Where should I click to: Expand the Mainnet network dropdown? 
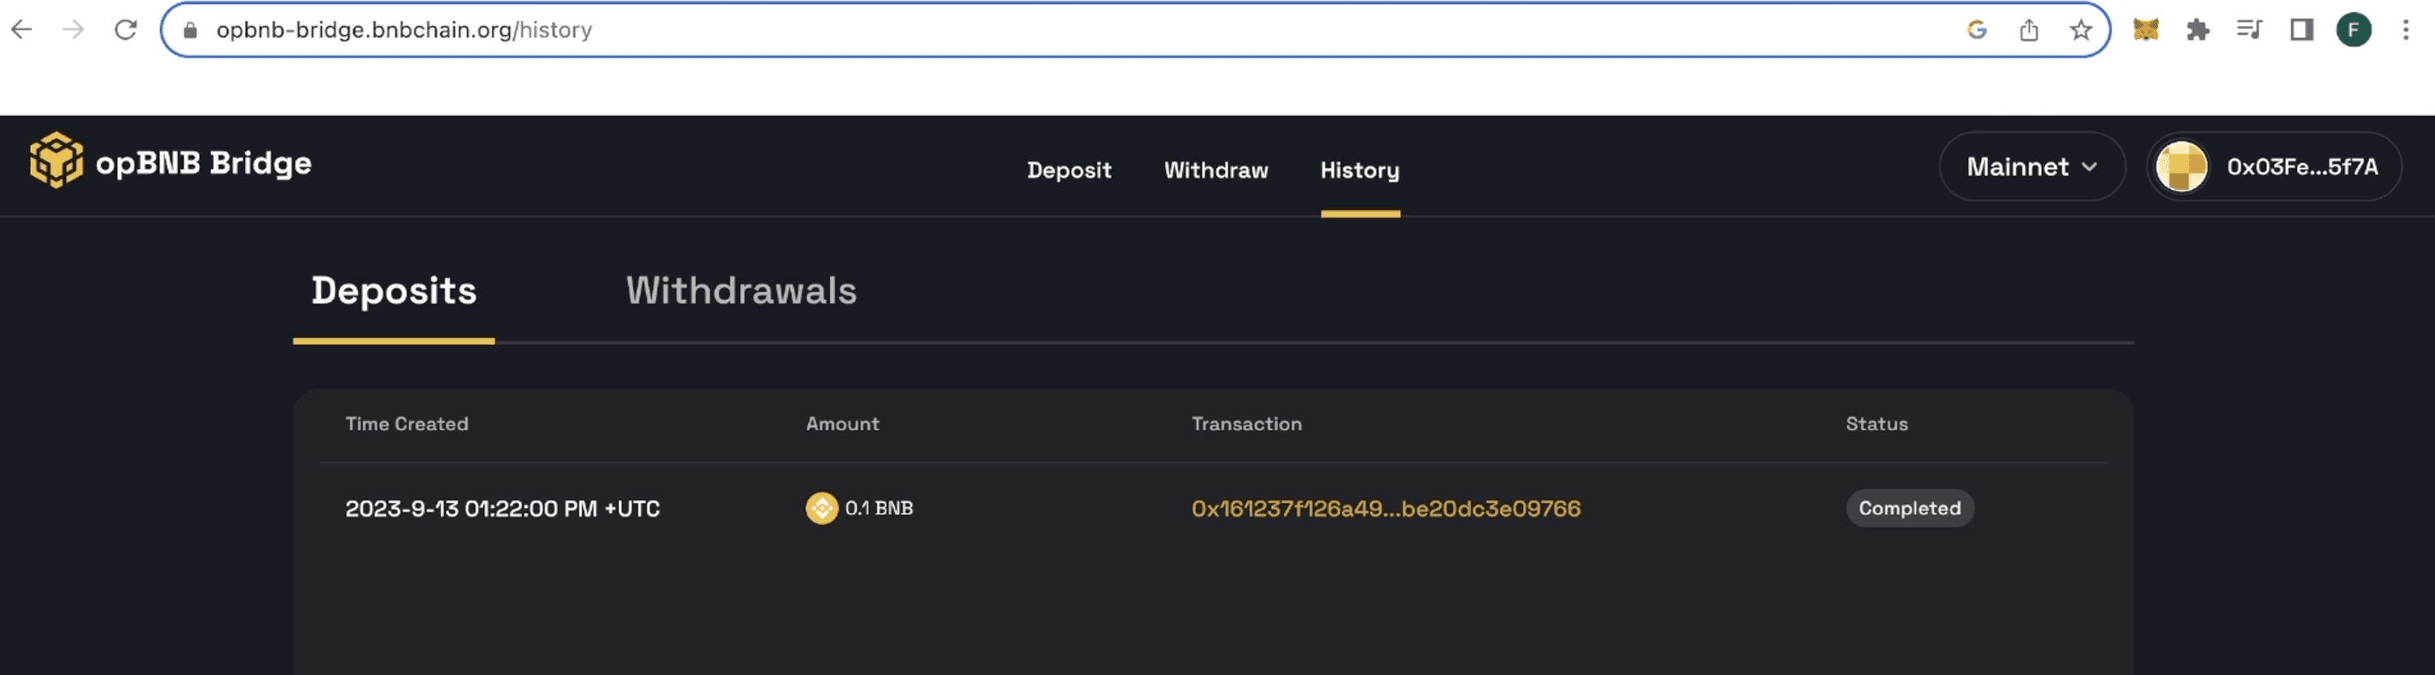2031,167
